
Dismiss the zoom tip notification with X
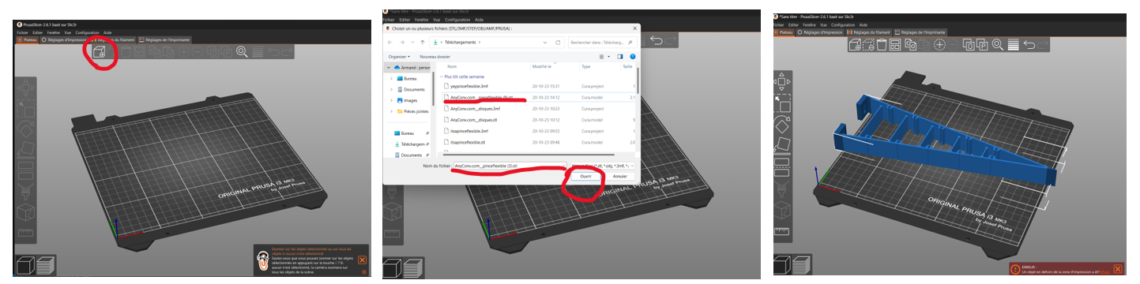(x=363, y=260)
